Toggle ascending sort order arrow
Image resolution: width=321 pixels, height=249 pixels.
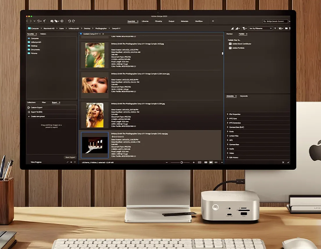(275, 28)
